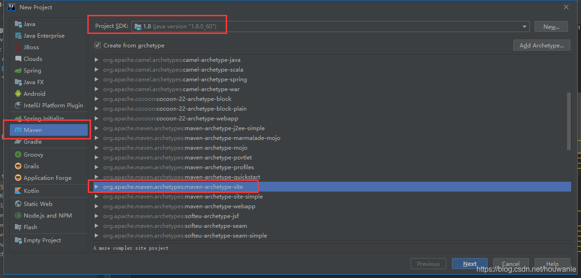The width and height of the screenshot is (581, 278).
Task: Select JBoss project type
Action: point(49,47)
